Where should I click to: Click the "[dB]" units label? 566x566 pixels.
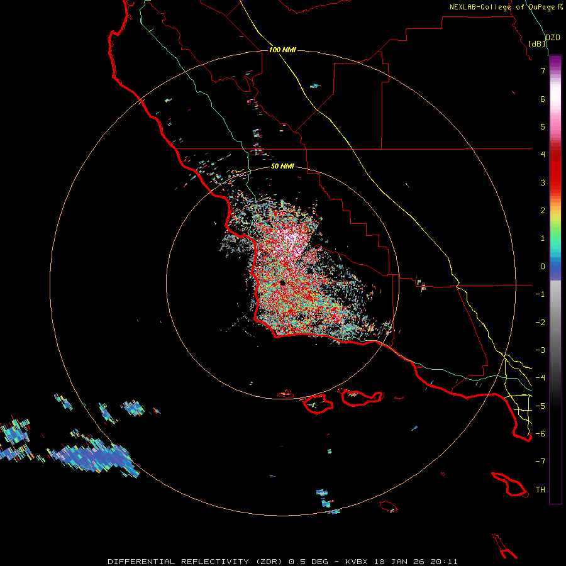pos(537,43)
